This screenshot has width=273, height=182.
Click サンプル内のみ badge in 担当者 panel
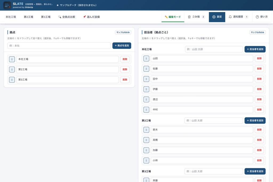[x=258, y=32]
